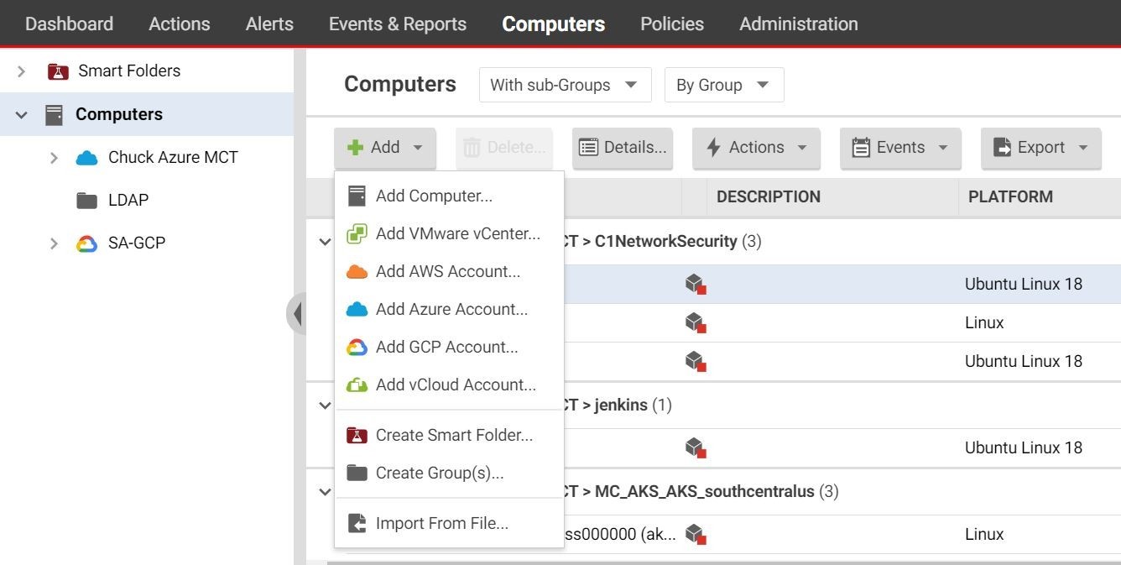
Task: Open the Actions toolbar dropdown
Action: [x=756, y=148]
